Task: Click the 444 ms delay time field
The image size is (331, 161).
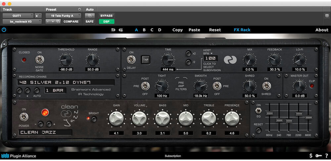Action: point(168,70)
